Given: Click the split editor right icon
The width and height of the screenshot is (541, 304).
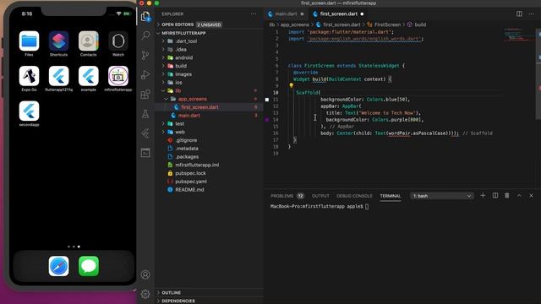Looking at the screenshot, I should click(519, 14).
